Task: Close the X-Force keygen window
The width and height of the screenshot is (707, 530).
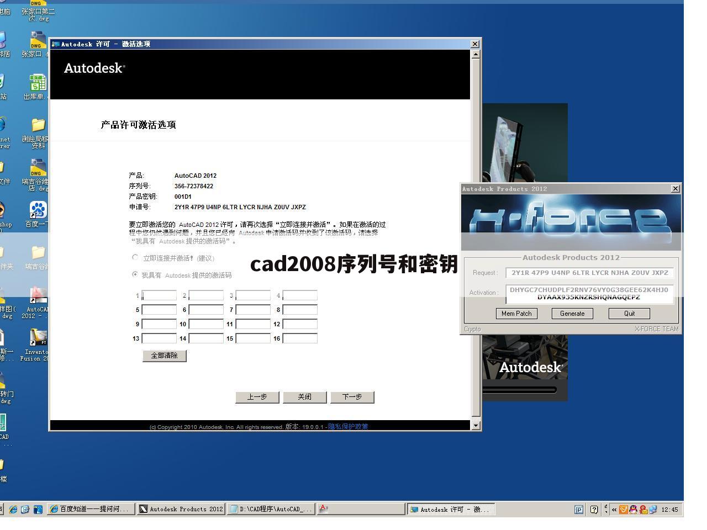Action: tap(675, 189)
